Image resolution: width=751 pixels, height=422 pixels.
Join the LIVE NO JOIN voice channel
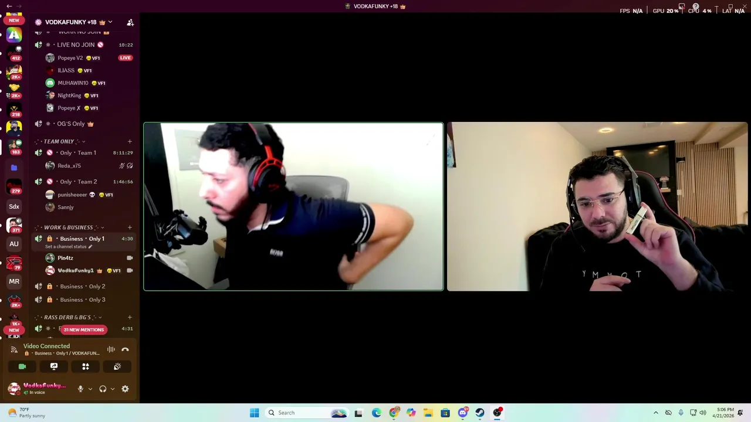click(x=84, y=45)
